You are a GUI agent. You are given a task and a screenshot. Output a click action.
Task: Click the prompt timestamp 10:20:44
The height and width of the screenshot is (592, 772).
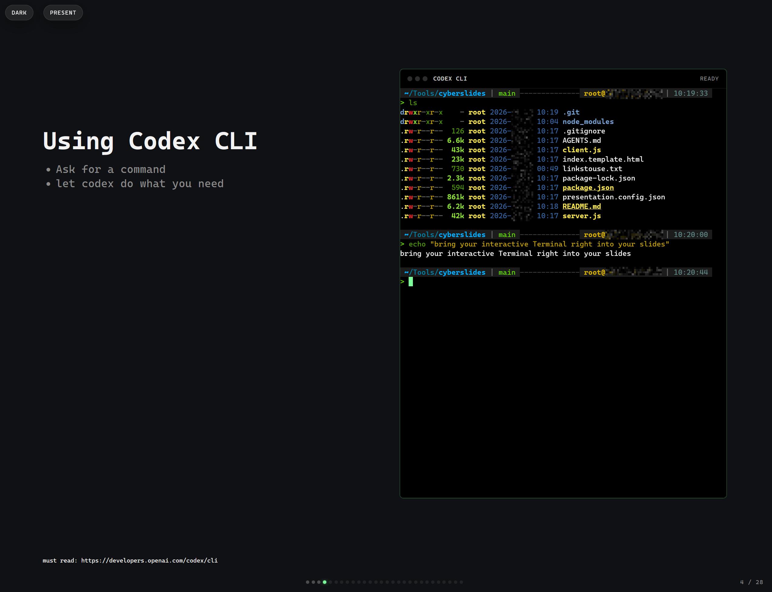coord(691,272)
